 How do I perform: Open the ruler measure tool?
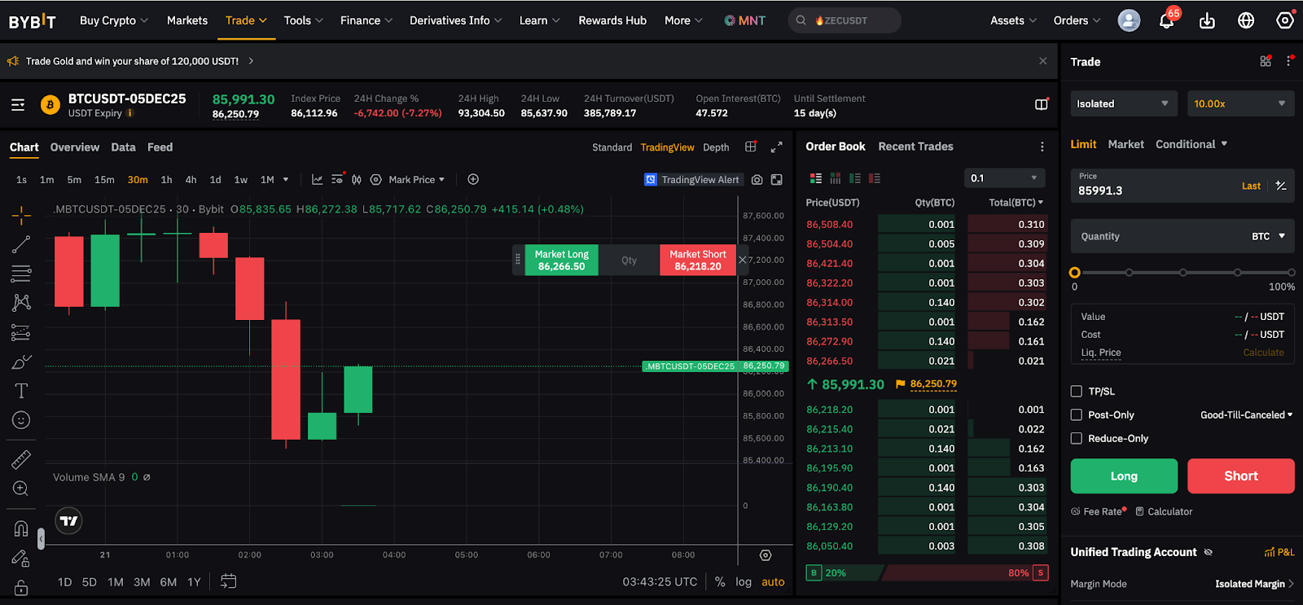coord(21,459)
